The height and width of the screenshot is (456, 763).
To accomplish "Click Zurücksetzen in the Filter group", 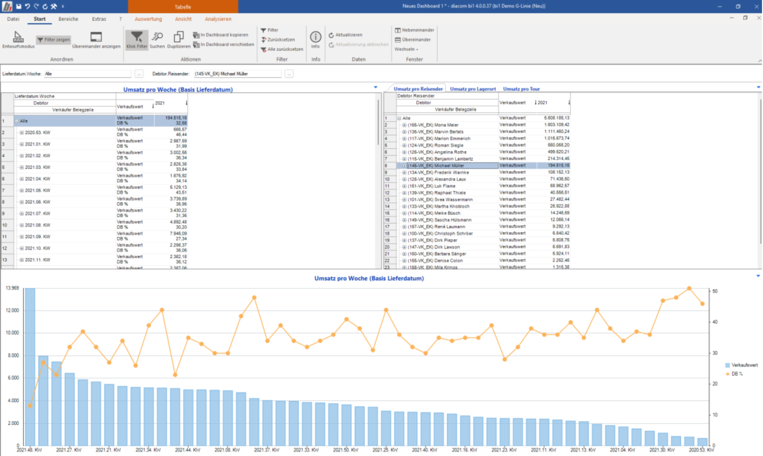I will pyautogui.click(x=278, y=40).
